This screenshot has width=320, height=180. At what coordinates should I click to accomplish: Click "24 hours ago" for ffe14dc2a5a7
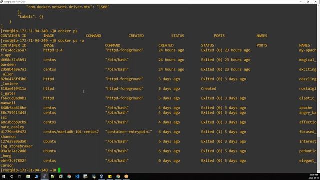[x=171, y=50]
